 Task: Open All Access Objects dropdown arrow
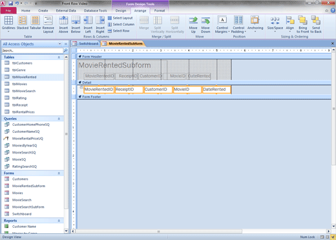coord(59,44)
